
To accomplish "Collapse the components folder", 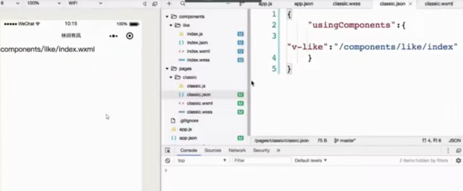I will (167, 17).
